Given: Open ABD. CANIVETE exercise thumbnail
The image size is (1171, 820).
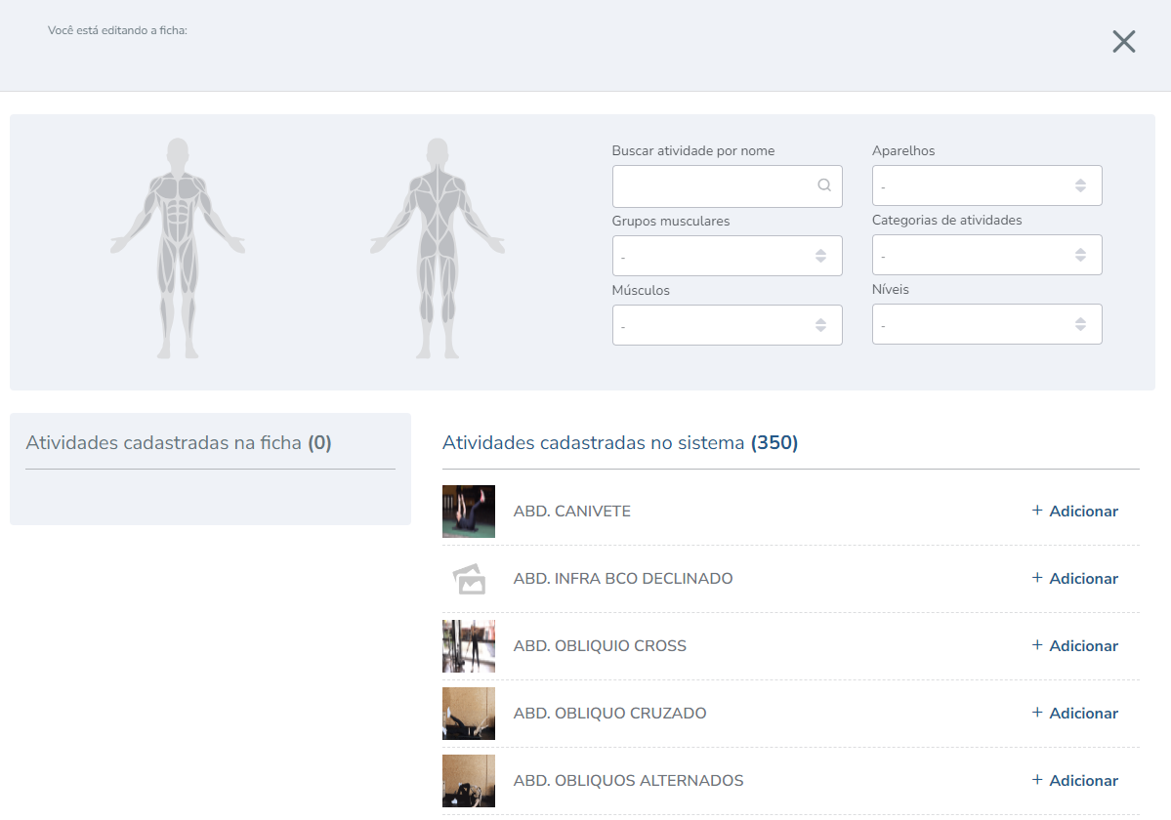Looking at the screenshot, I should point(469,512).
